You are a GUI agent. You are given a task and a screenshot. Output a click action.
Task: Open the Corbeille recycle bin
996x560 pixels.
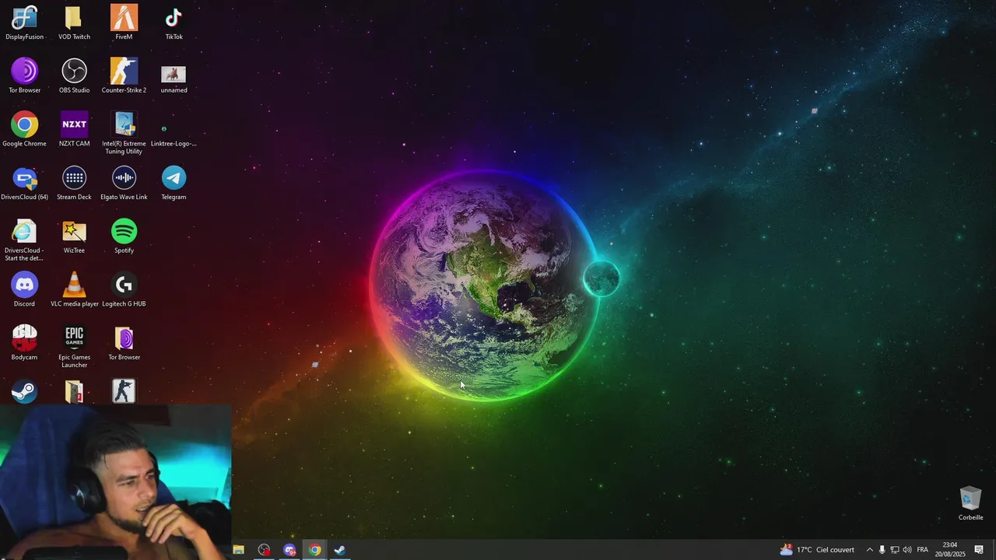pos(970,503)
